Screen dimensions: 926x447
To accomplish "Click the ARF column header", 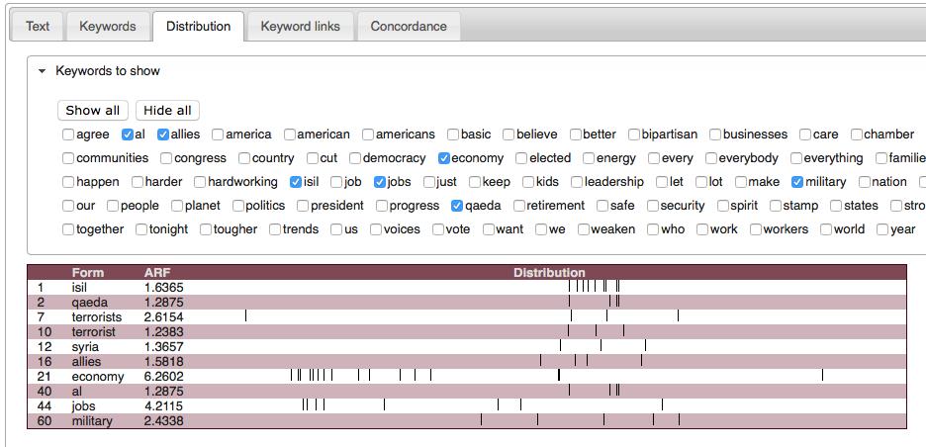I will click(x=158, y=273).
